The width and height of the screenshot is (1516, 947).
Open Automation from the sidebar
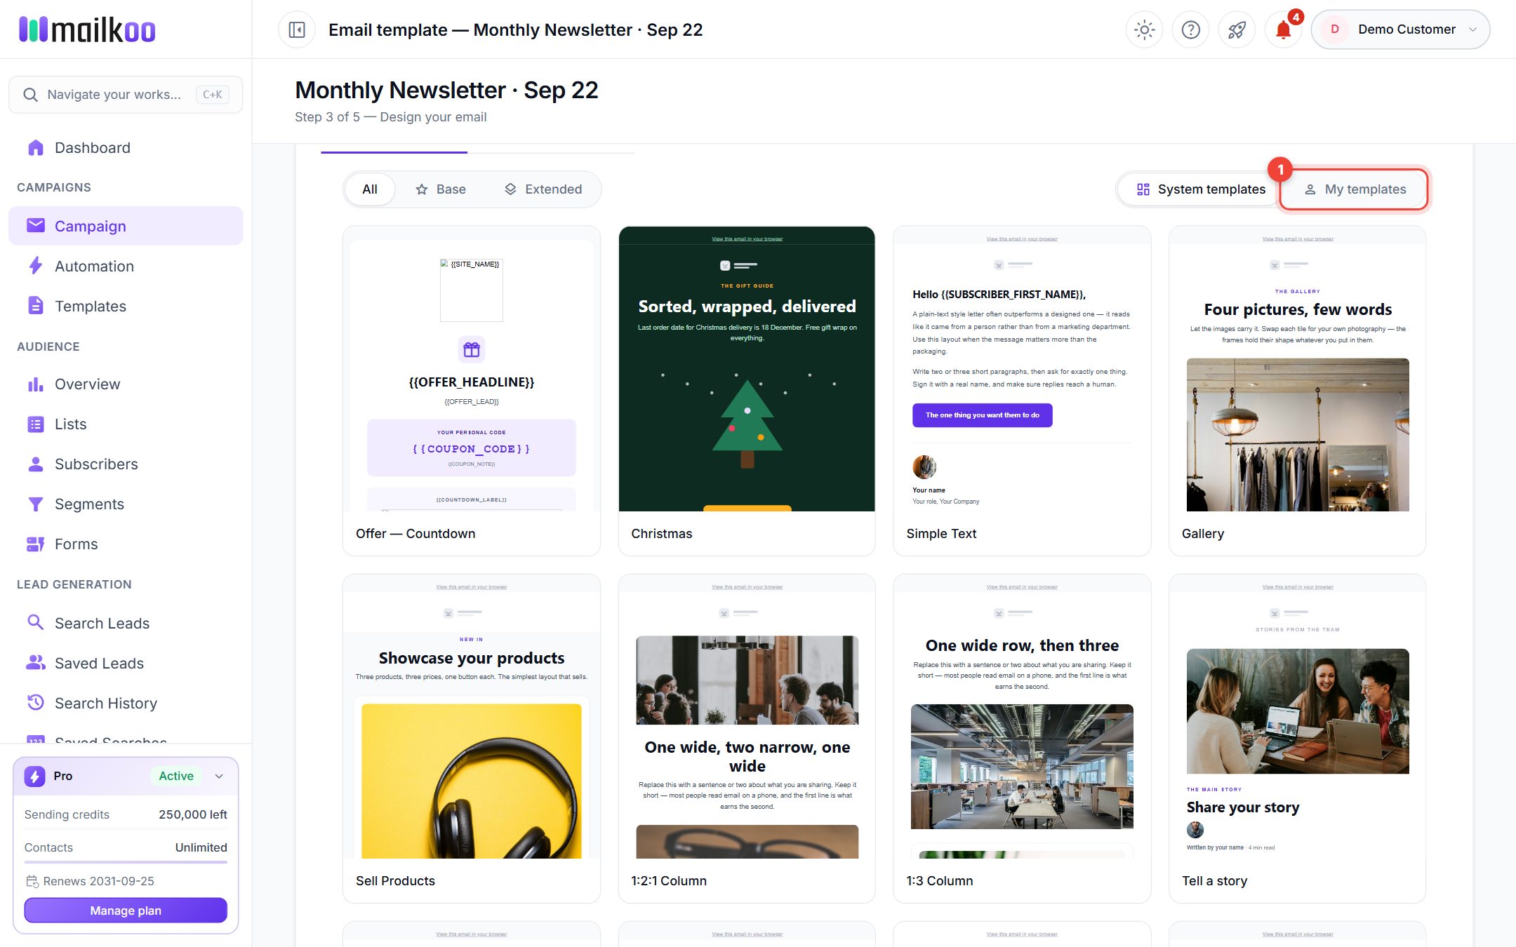pyautogui.click(x=126, y=266)
